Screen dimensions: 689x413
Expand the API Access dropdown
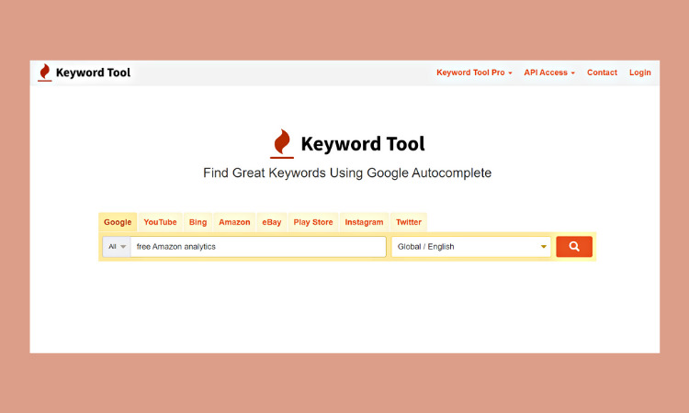549,73
